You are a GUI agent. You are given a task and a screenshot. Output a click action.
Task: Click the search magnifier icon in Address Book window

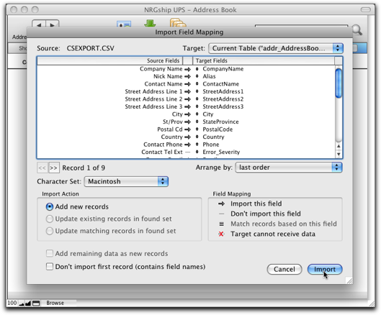[x=357, y=30]
